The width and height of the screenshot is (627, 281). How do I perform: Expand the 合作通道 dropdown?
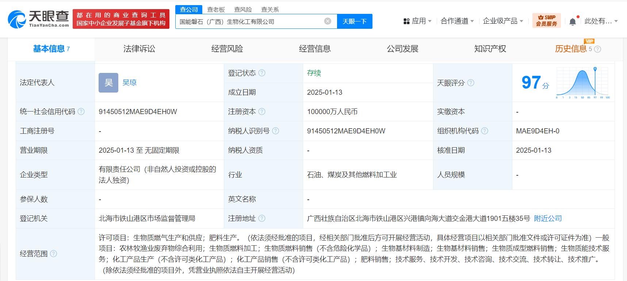point(457,21)
